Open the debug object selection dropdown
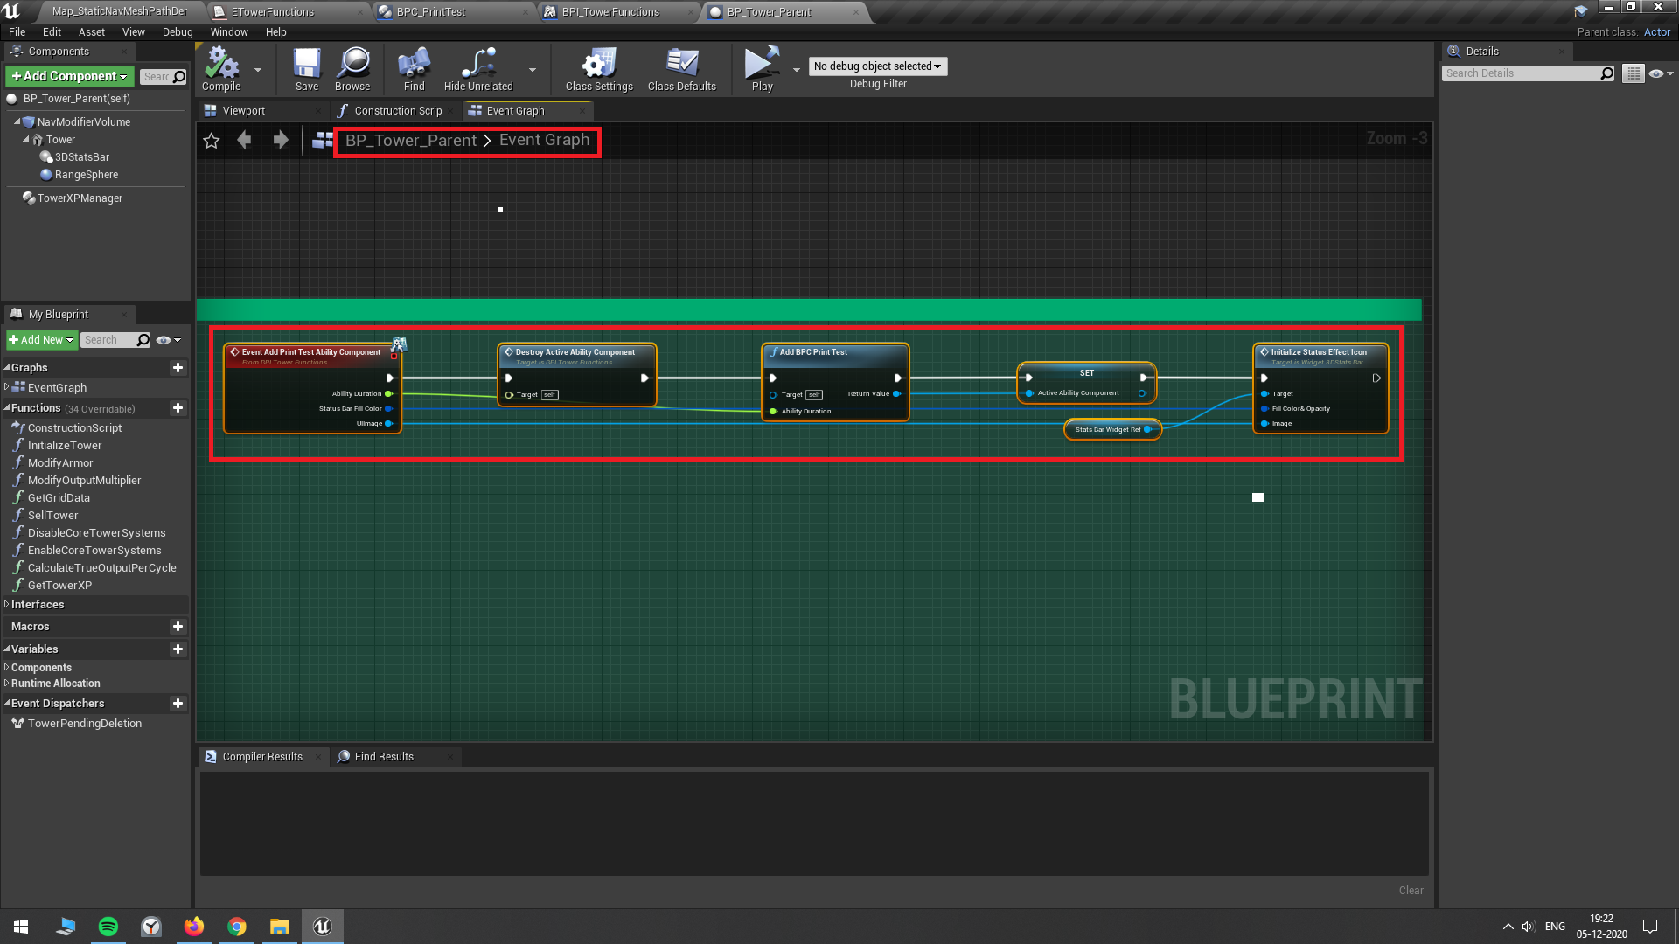1679x944 pixels. tap(877, 66)
